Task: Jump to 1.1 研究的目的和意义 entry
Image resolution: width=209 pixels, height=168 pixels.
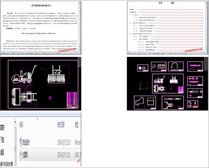Action: [x=168, y=18]
